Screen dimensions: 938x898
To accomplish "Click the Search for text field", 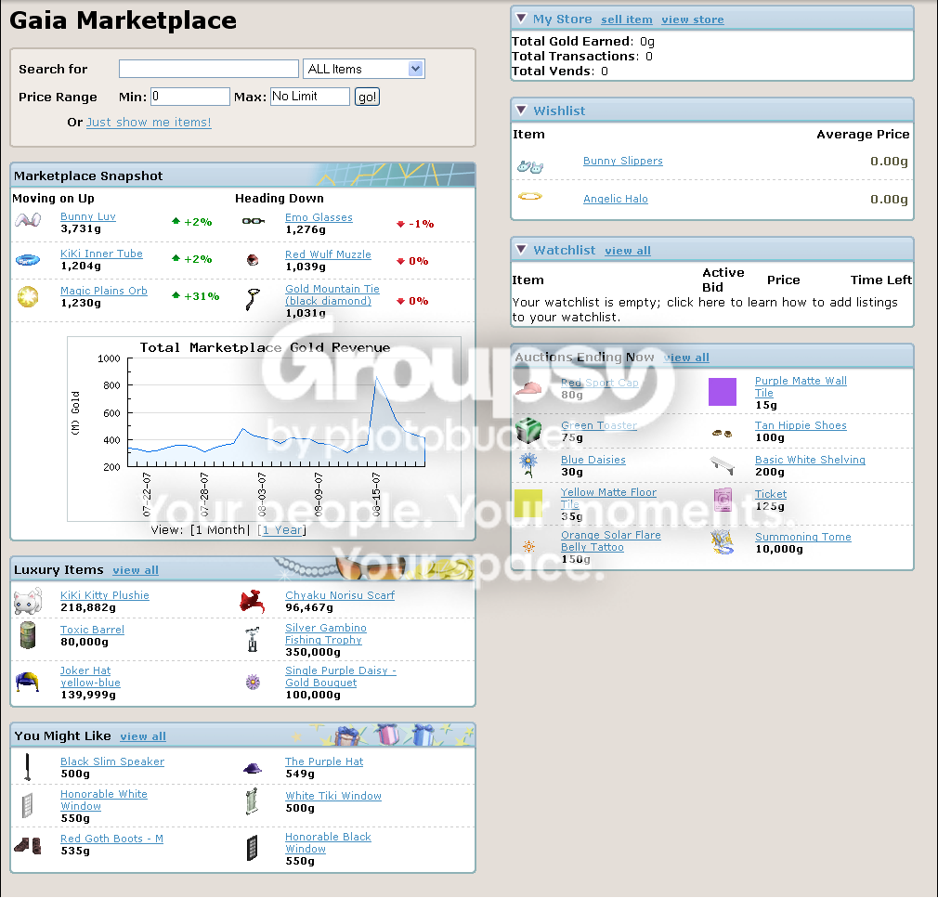I will click(x=209, y=69).
